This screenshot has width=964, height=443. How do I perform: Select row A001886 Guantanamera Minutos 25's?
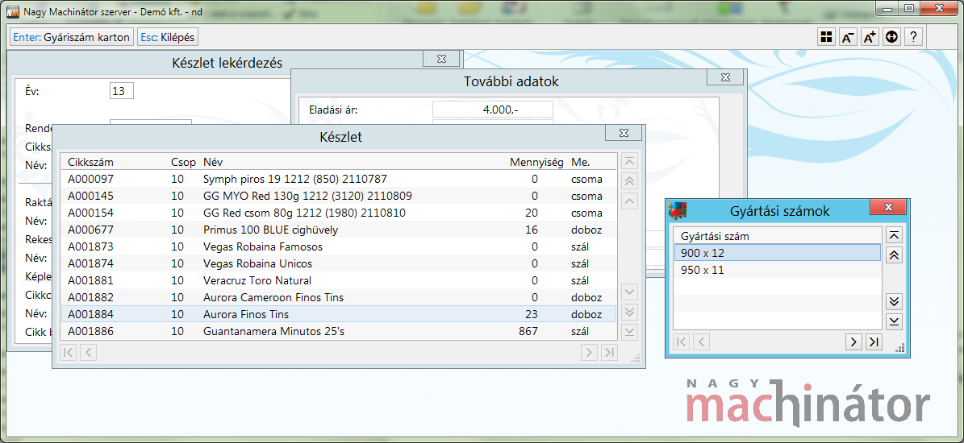point(339,331)
